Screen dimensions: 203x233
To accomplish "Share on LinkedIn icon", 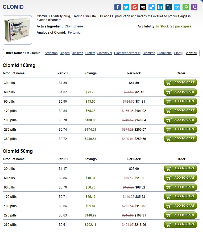I will click(160, 7).
